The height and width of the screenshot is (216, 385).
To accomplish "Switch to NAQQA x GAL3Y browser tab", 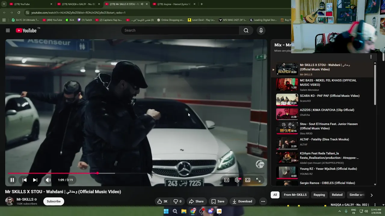I will (79, 4).
